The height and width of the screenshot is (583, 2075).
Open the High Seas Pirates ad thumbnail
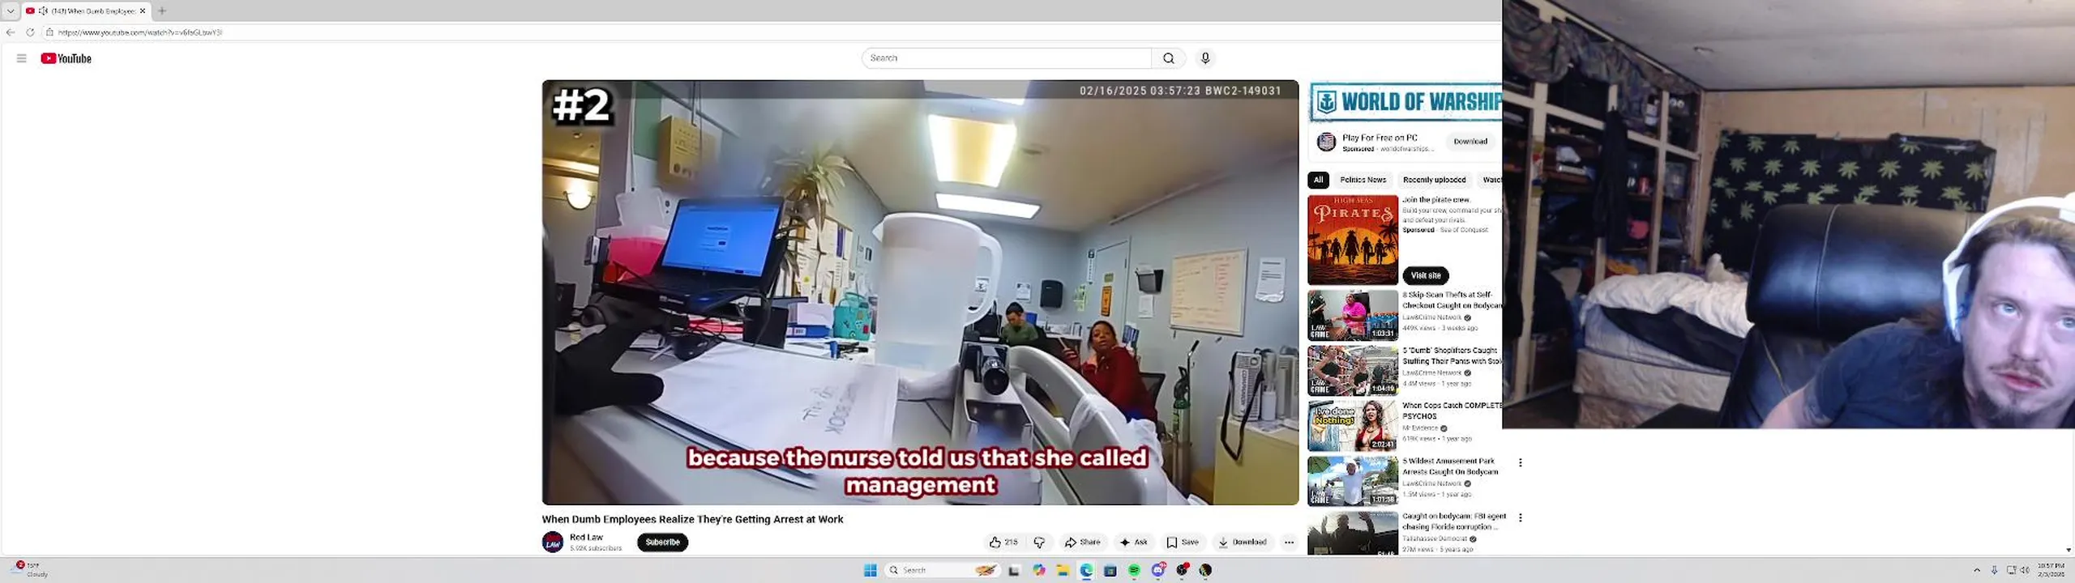tap(1352, 239)
